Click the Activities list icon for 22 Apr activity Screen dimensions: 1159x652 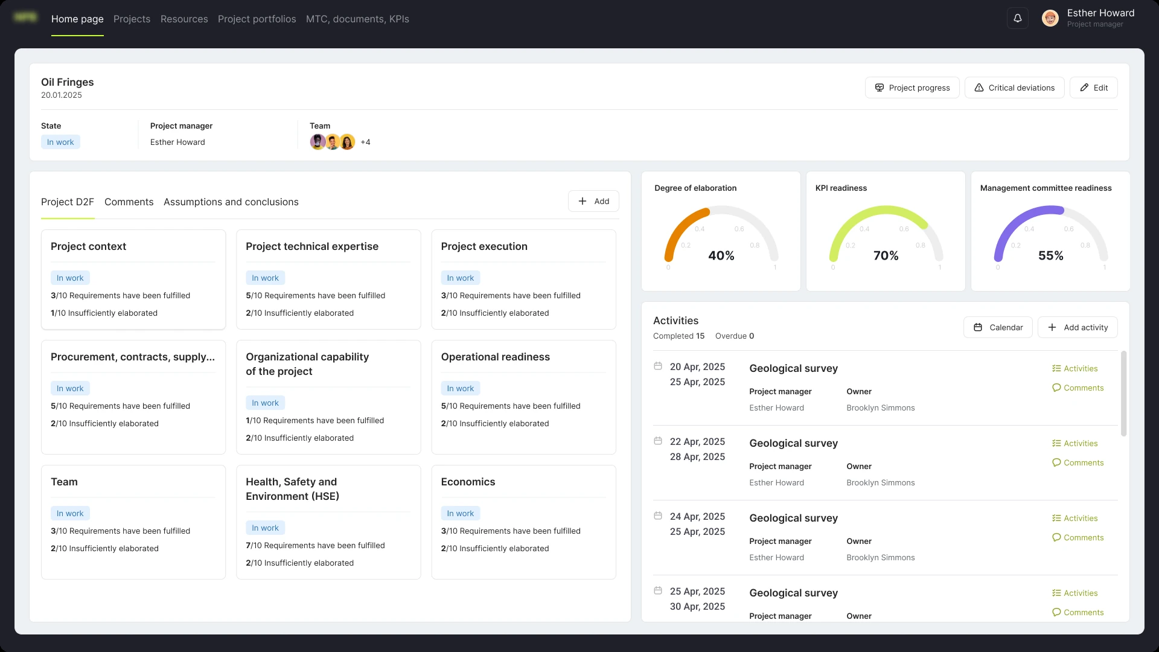pos(1056,444)
